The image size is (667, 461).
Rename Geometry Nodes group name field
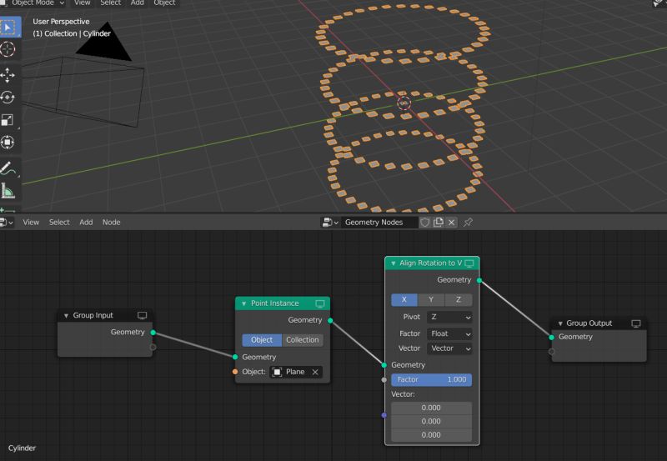pos(379,222)
